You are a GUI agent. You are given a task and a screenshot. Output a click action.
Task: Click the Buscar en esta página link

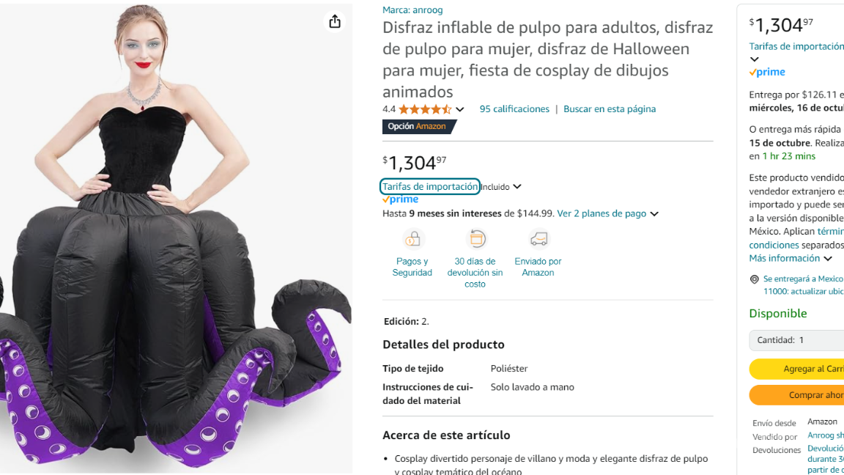click(608, 108)
